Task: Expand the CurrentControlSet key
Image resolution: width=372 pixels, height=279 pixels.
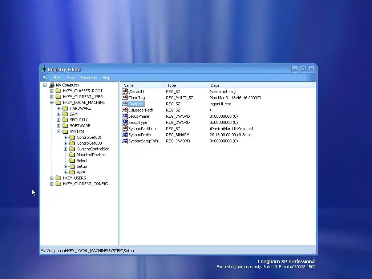Action: point(66,149)
